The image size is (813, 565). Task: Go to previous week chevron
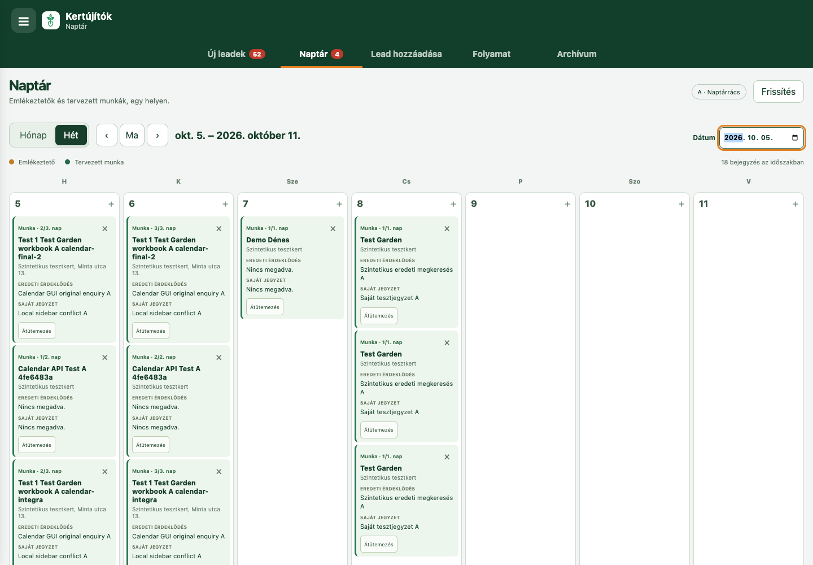click(107, 136)
